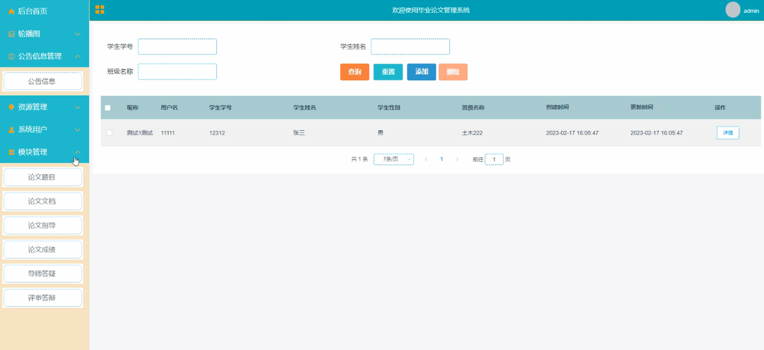Open 后台首页 in the sidebar
Viewport: 764px width, 350px height.
point(45,11)
